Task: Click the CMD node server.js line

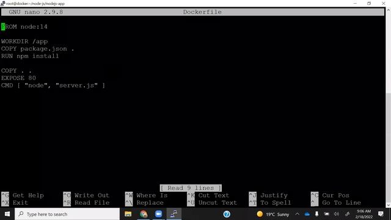Action: pos(53,86)
